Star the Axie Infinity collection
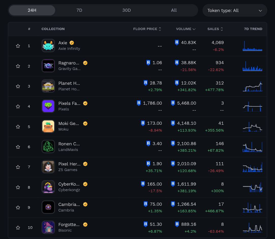 click(x=18, y=46)
